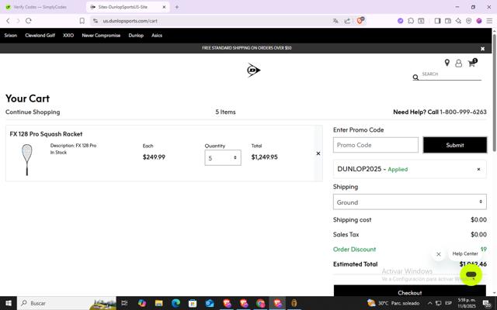
Task: Click the Checkout button
Action: [x=409, y=291]
